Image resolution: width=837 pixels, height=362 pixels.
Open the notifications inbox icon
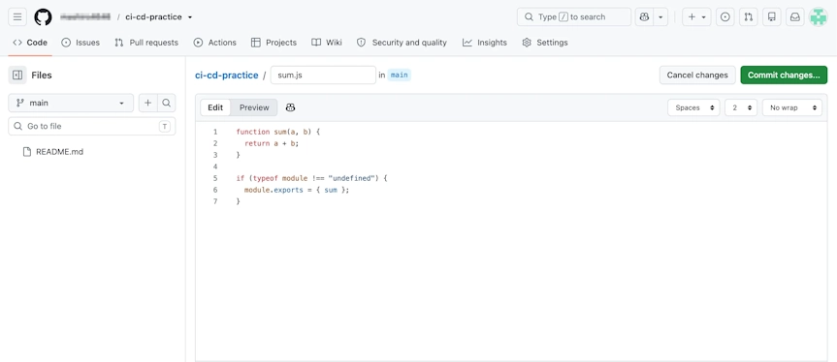[795, 17]
